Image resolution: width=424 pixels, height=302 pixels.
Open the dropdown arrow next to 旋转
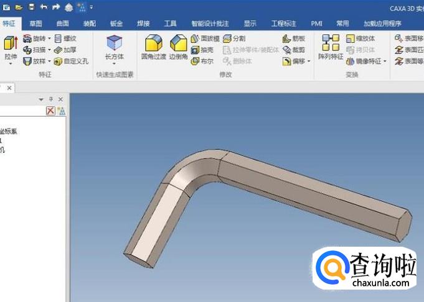click(x=49, y=39)
